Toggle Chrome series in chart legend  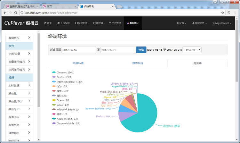pyautogui.click(x=64, y=72)
